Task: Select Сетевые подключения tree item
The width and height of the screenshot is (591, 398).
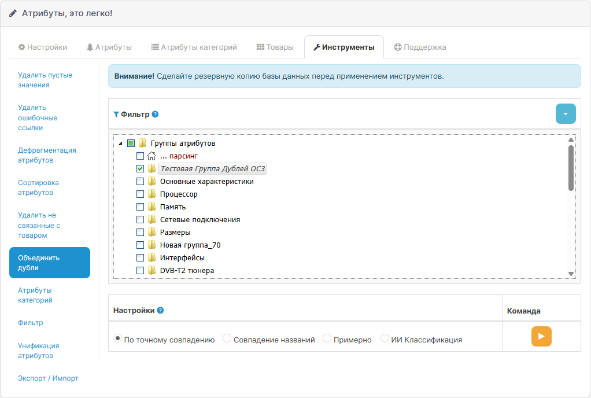Action: pos(200,220)
